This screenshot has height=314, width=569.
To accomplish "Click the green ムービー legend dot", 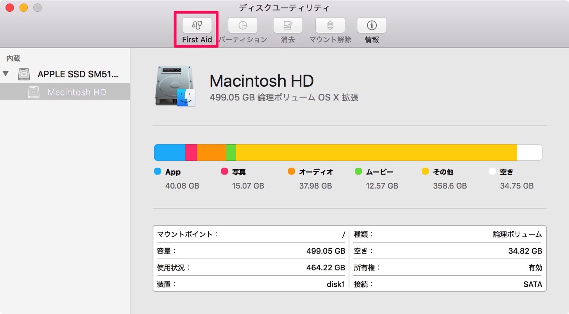I will pyautogui.click(x=358, y=171).
